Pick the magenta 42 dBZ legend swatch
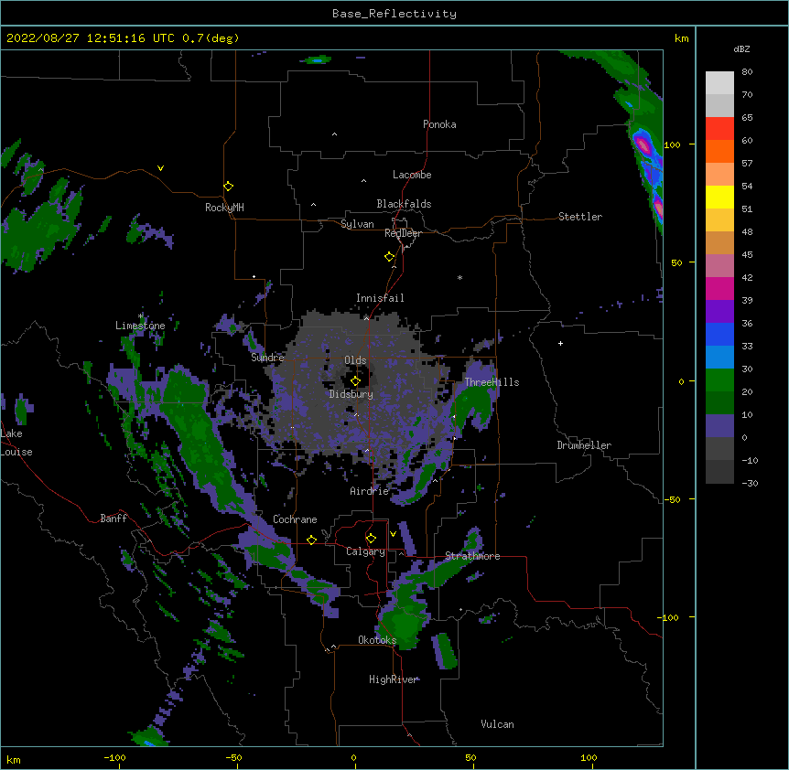Screen dimensions: 789x770 click(x=719, y=288)
